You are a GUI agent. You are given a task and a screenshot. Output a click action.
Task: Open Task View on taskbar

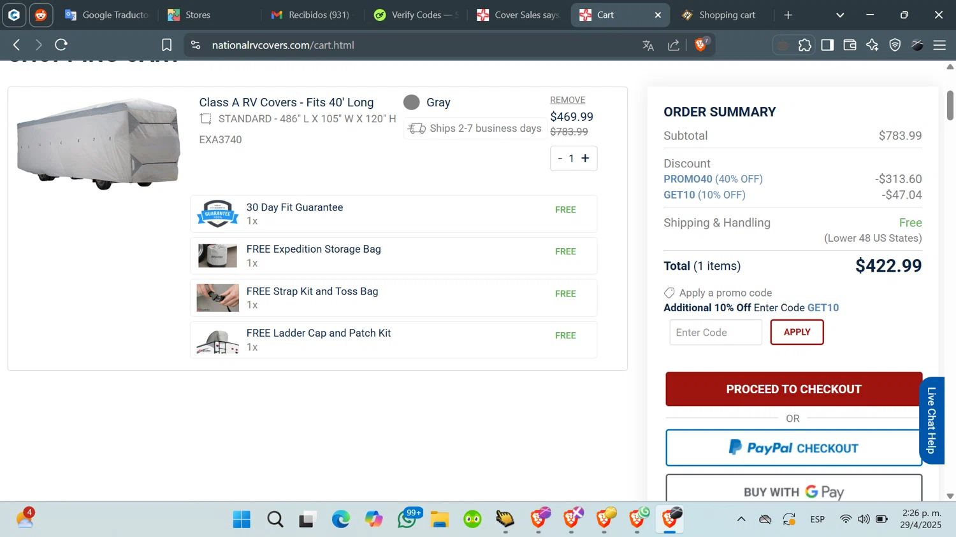point(308,520)
